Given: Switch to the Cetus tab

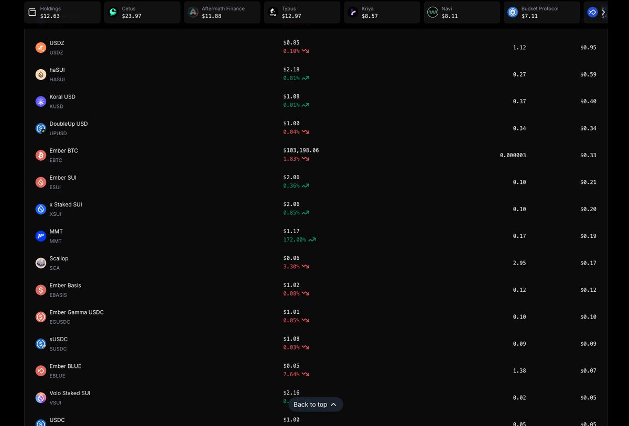Looking at the screenshot, I should click(x=142, y=12).
